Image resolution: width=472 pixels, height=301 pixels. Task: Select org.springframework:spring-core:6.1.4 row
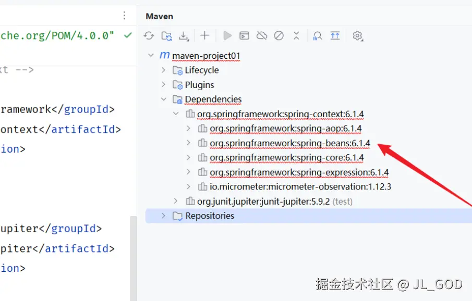coord(286,158)
